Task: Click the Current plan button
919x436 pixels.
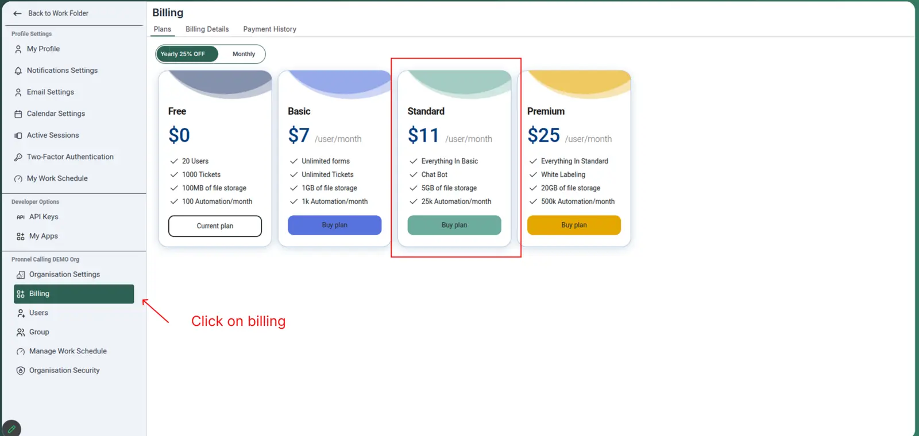Action: tap(215, 226)
